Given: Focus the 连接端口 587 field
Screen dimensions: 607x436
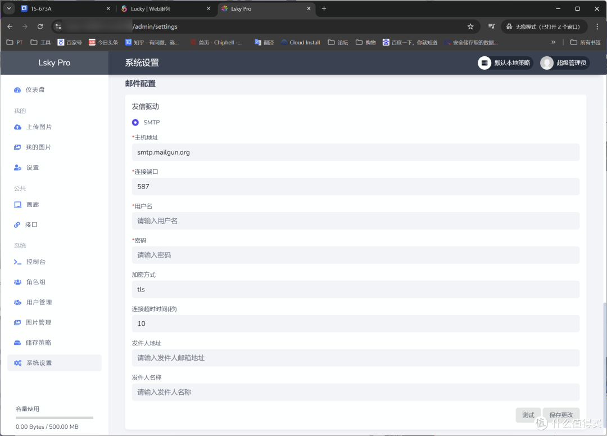Looking at the screenshot, I should [355, 186].
